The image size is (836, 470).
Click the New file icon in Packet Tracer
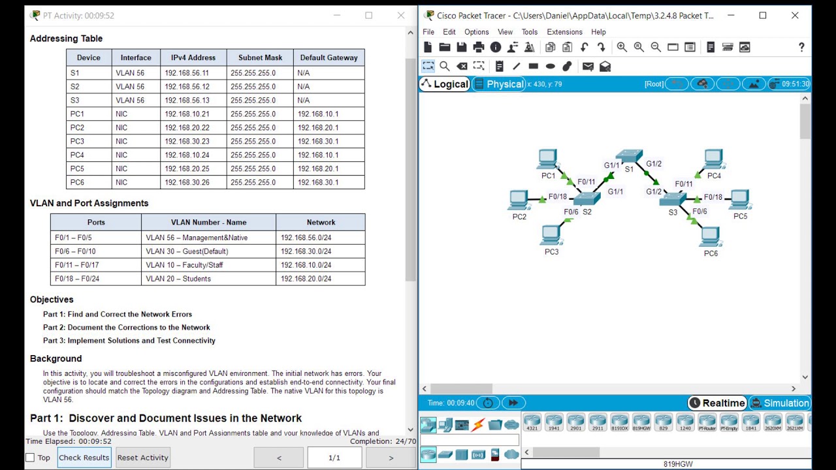click(428, 47)
